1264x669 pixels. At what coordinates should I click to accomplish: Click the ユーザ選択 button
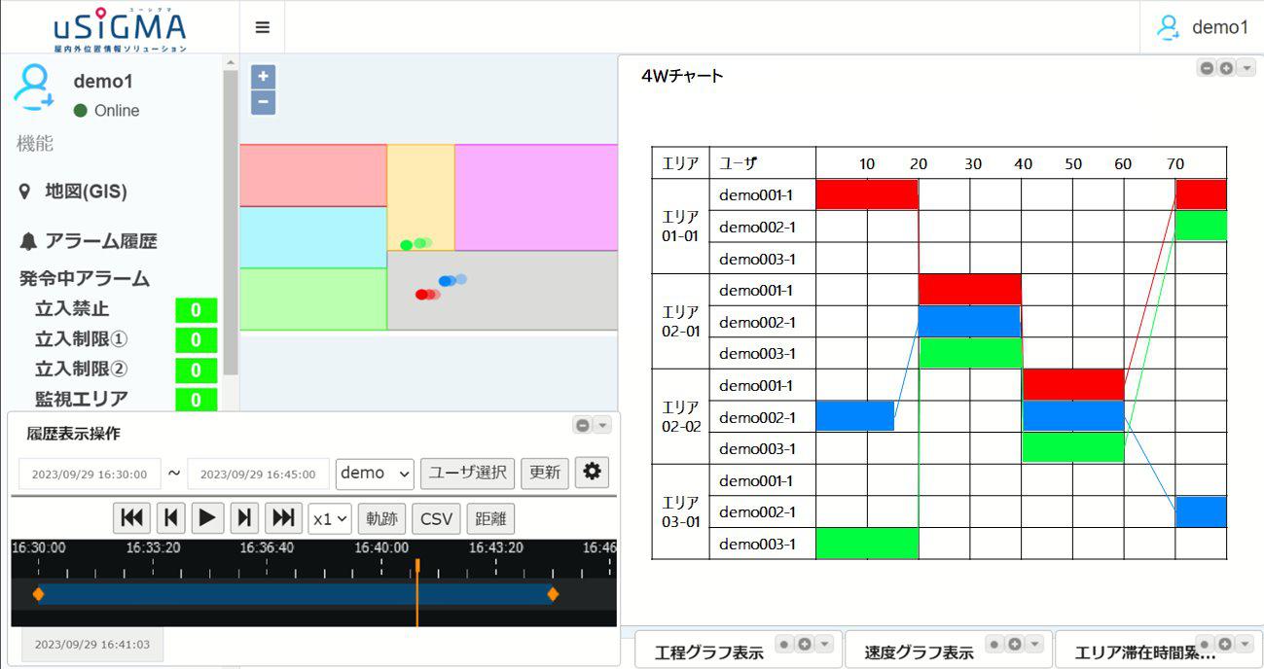(x=468, y=474)
